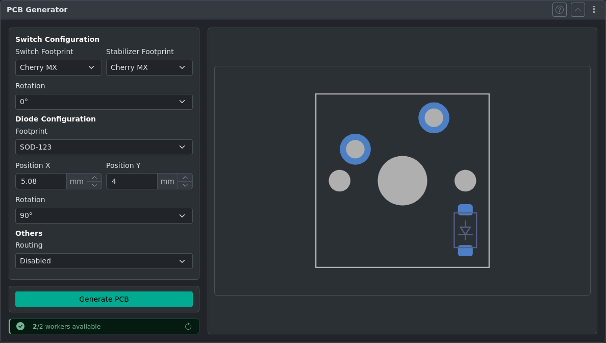Decrement Position Y using the down arrow
This screenshot has height=343, width=606.
pos(185,184)
